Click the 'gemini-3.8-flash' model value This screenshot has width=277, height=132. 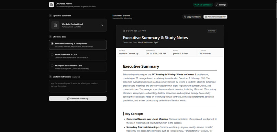pos(180,54)
